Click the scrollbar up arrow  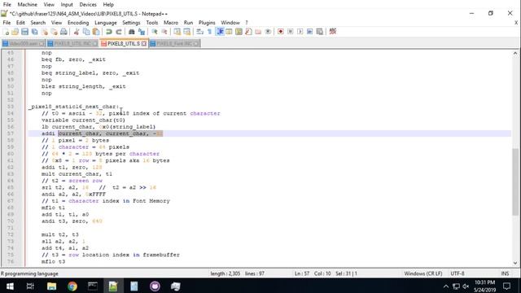click(x=515, y=53)
